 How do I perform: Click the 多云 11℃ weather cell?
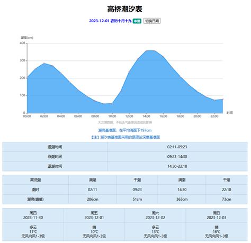(x=33, y=231)
